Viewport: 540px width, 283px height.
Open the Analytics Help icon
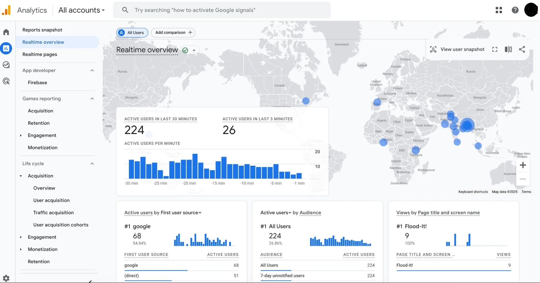(x=515, y=10)
